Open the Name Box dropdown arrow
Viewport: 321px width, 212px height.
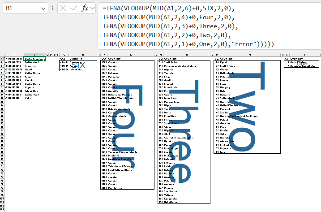[43, 8]
